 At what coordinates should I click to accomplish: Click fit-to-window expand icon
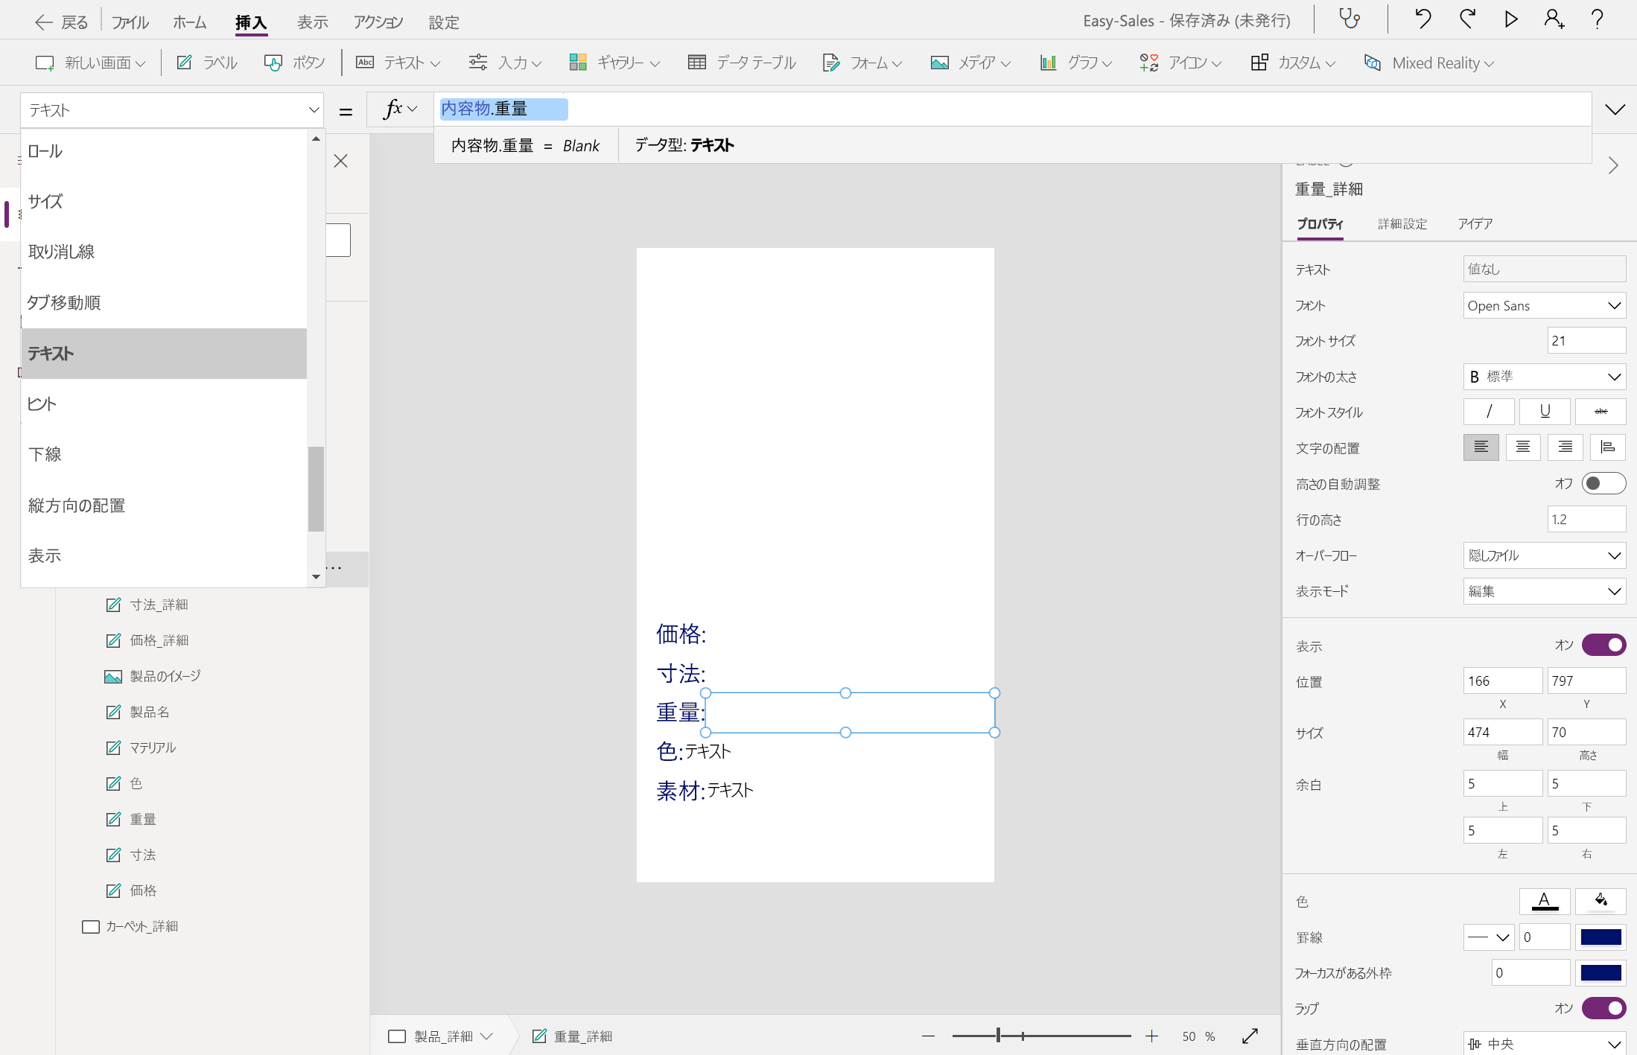click(1250, 1036)
